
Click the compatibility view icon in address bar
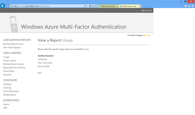[x=93, y=6]
